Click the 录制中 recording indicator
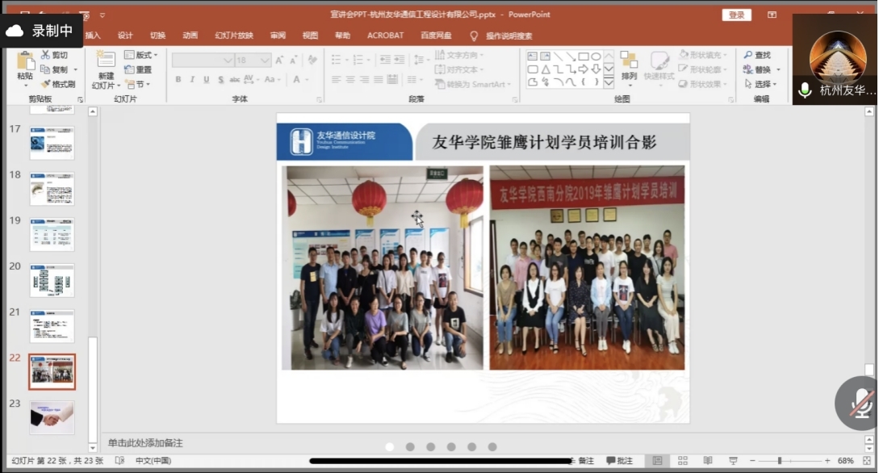879x473 pixels. click(41, 31)
